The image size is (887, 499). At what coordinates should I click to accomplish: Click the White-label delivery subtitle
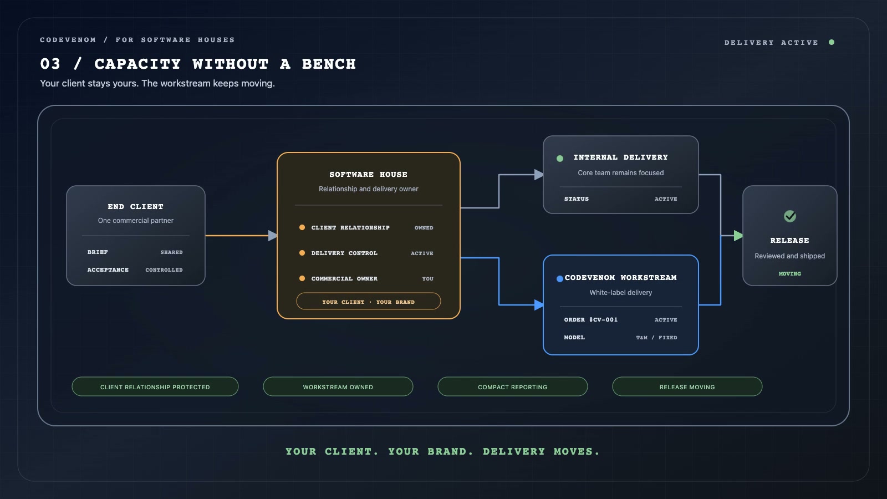coord(621,293)
